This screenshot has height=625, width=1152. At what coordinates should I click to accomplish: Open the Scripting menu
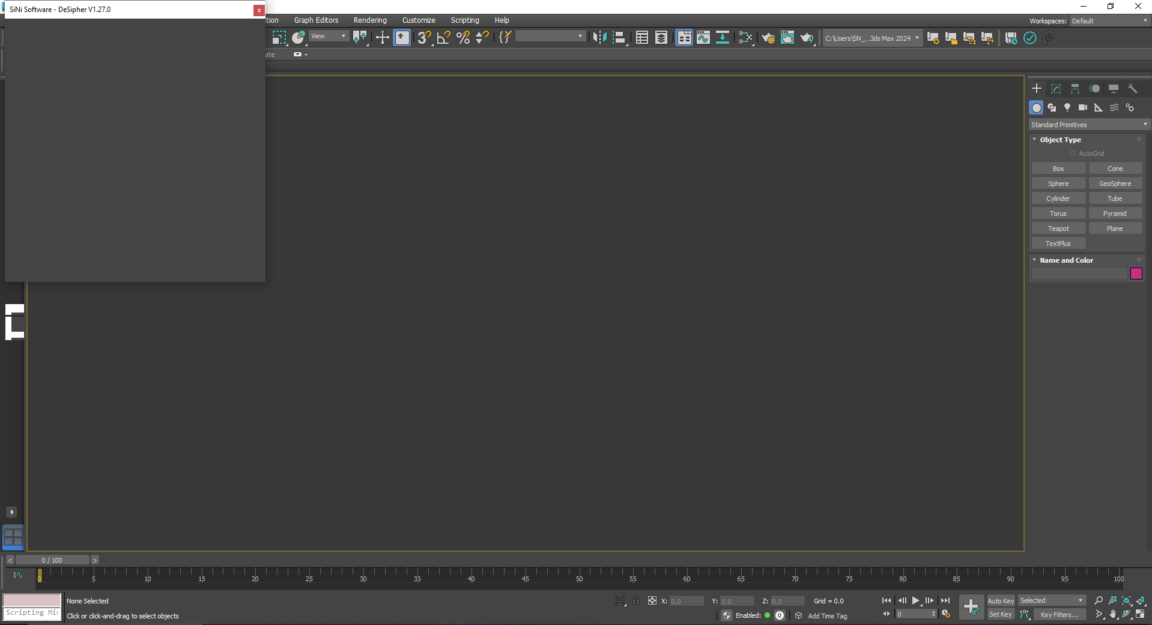click(x=465, y=20)
